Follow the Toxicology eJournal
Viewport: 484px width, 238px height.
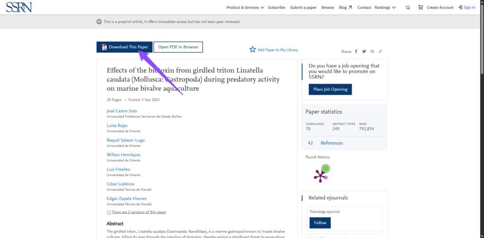tap(320, 223)
